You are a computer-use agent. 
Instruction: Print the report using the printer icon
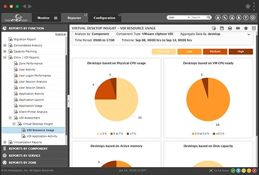coord(230,28)
